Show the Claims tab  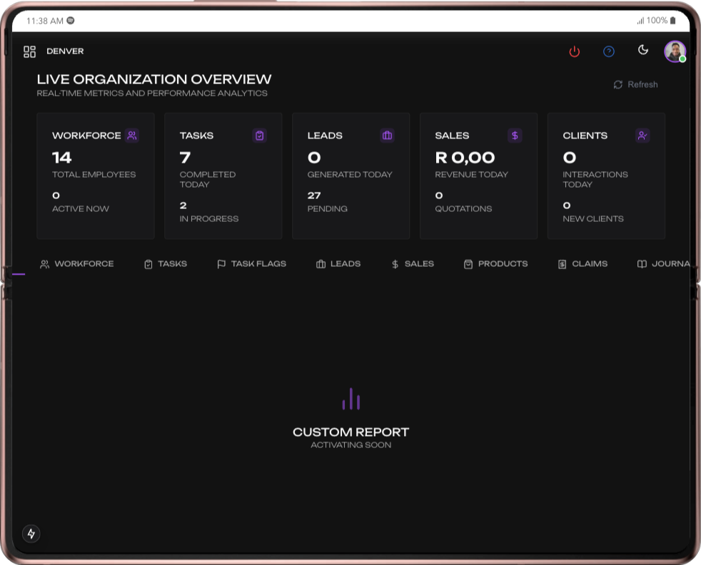tap(583, 264)
